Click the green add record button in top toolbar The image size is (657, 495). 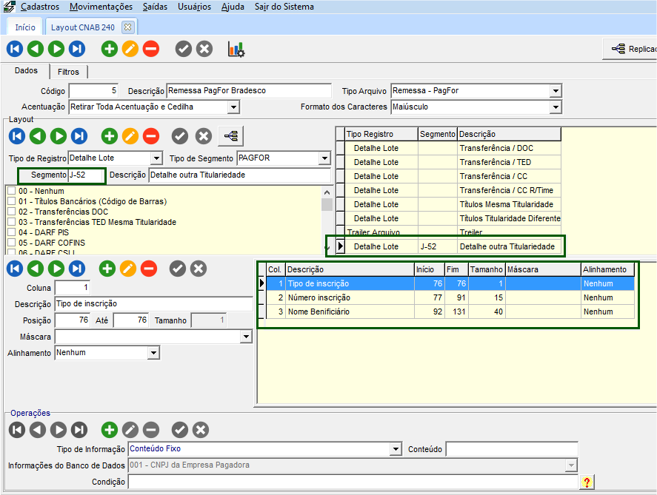pos(110,50)
